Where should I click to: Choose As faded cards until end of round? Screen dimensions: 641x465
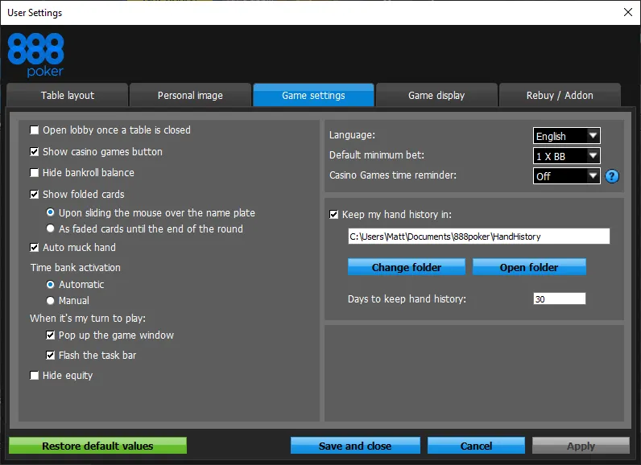point(51,229)
